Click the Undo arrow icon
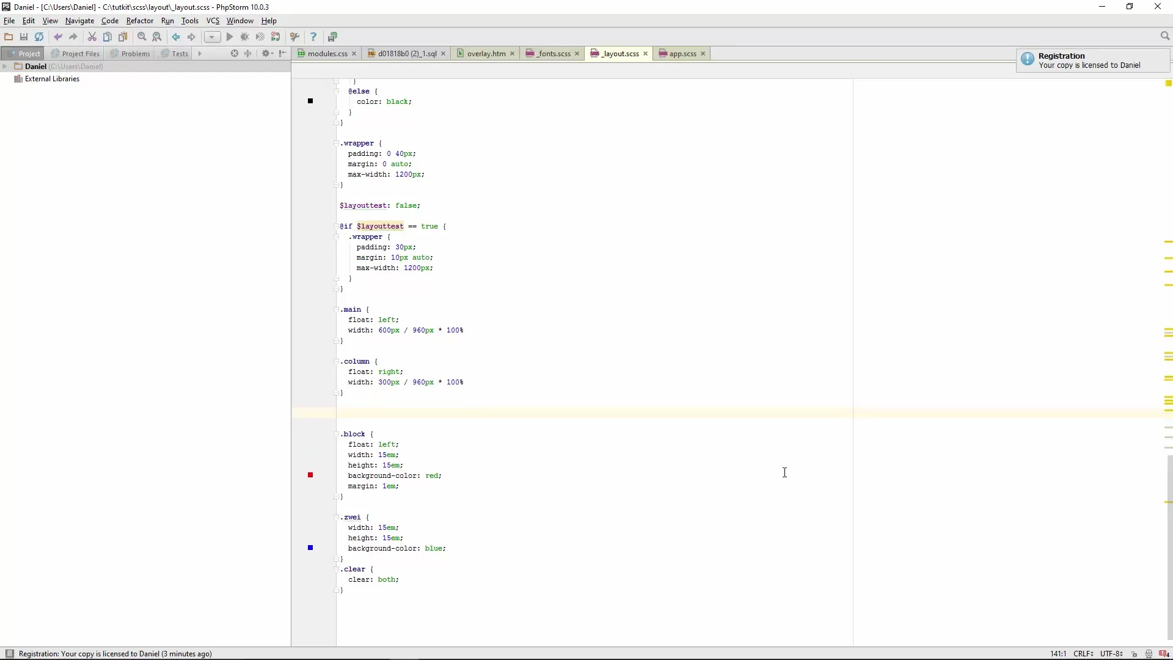The width and height of the screenshot is (1173, 660). coord(58,37)
